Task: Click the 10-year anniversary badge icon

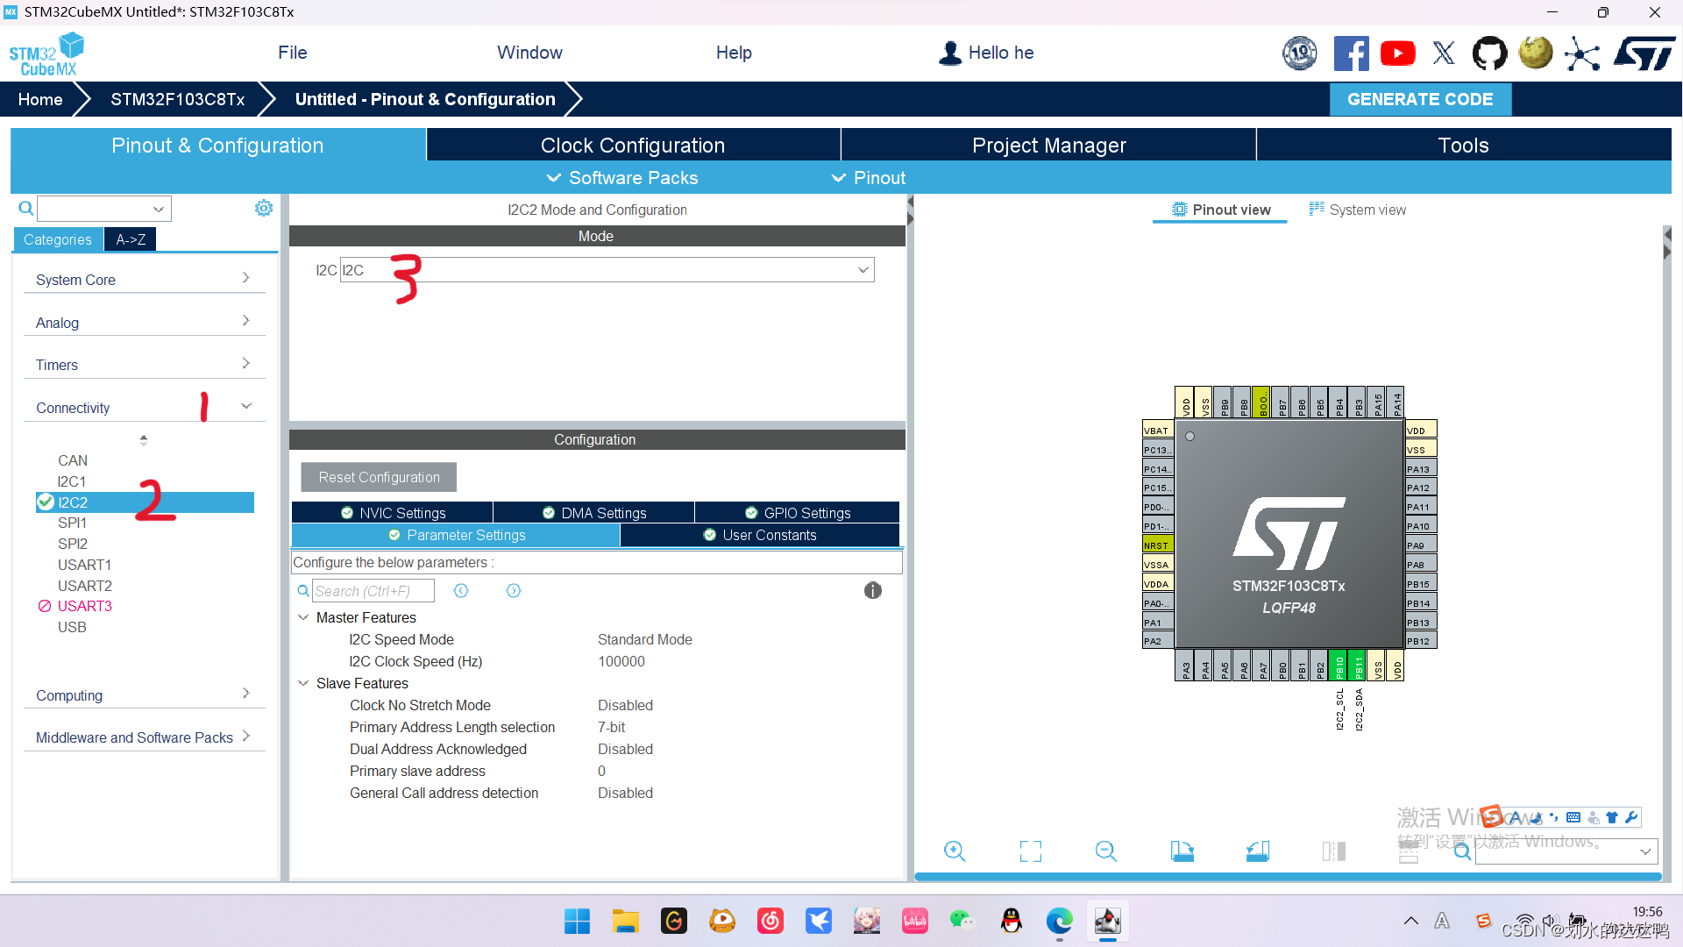Action: tap(1300, 53)
